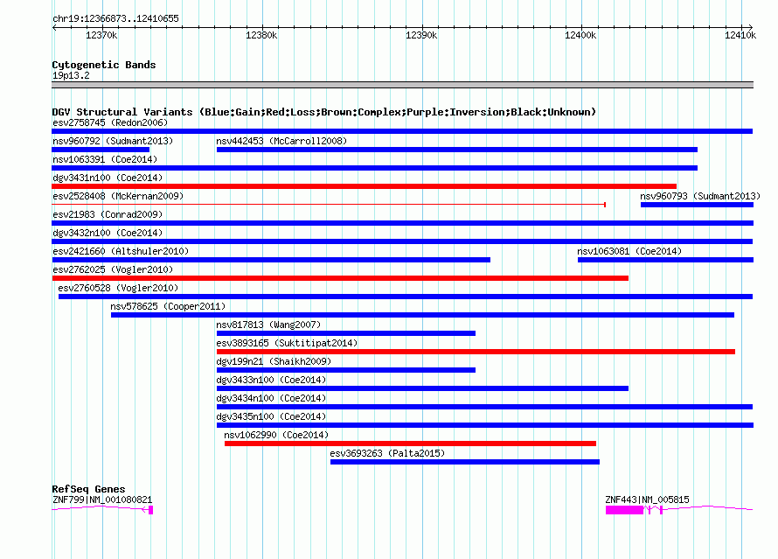
Task: Click the blue bar under nsv1063081 (Coe2014)
Action: click(665, 260)
